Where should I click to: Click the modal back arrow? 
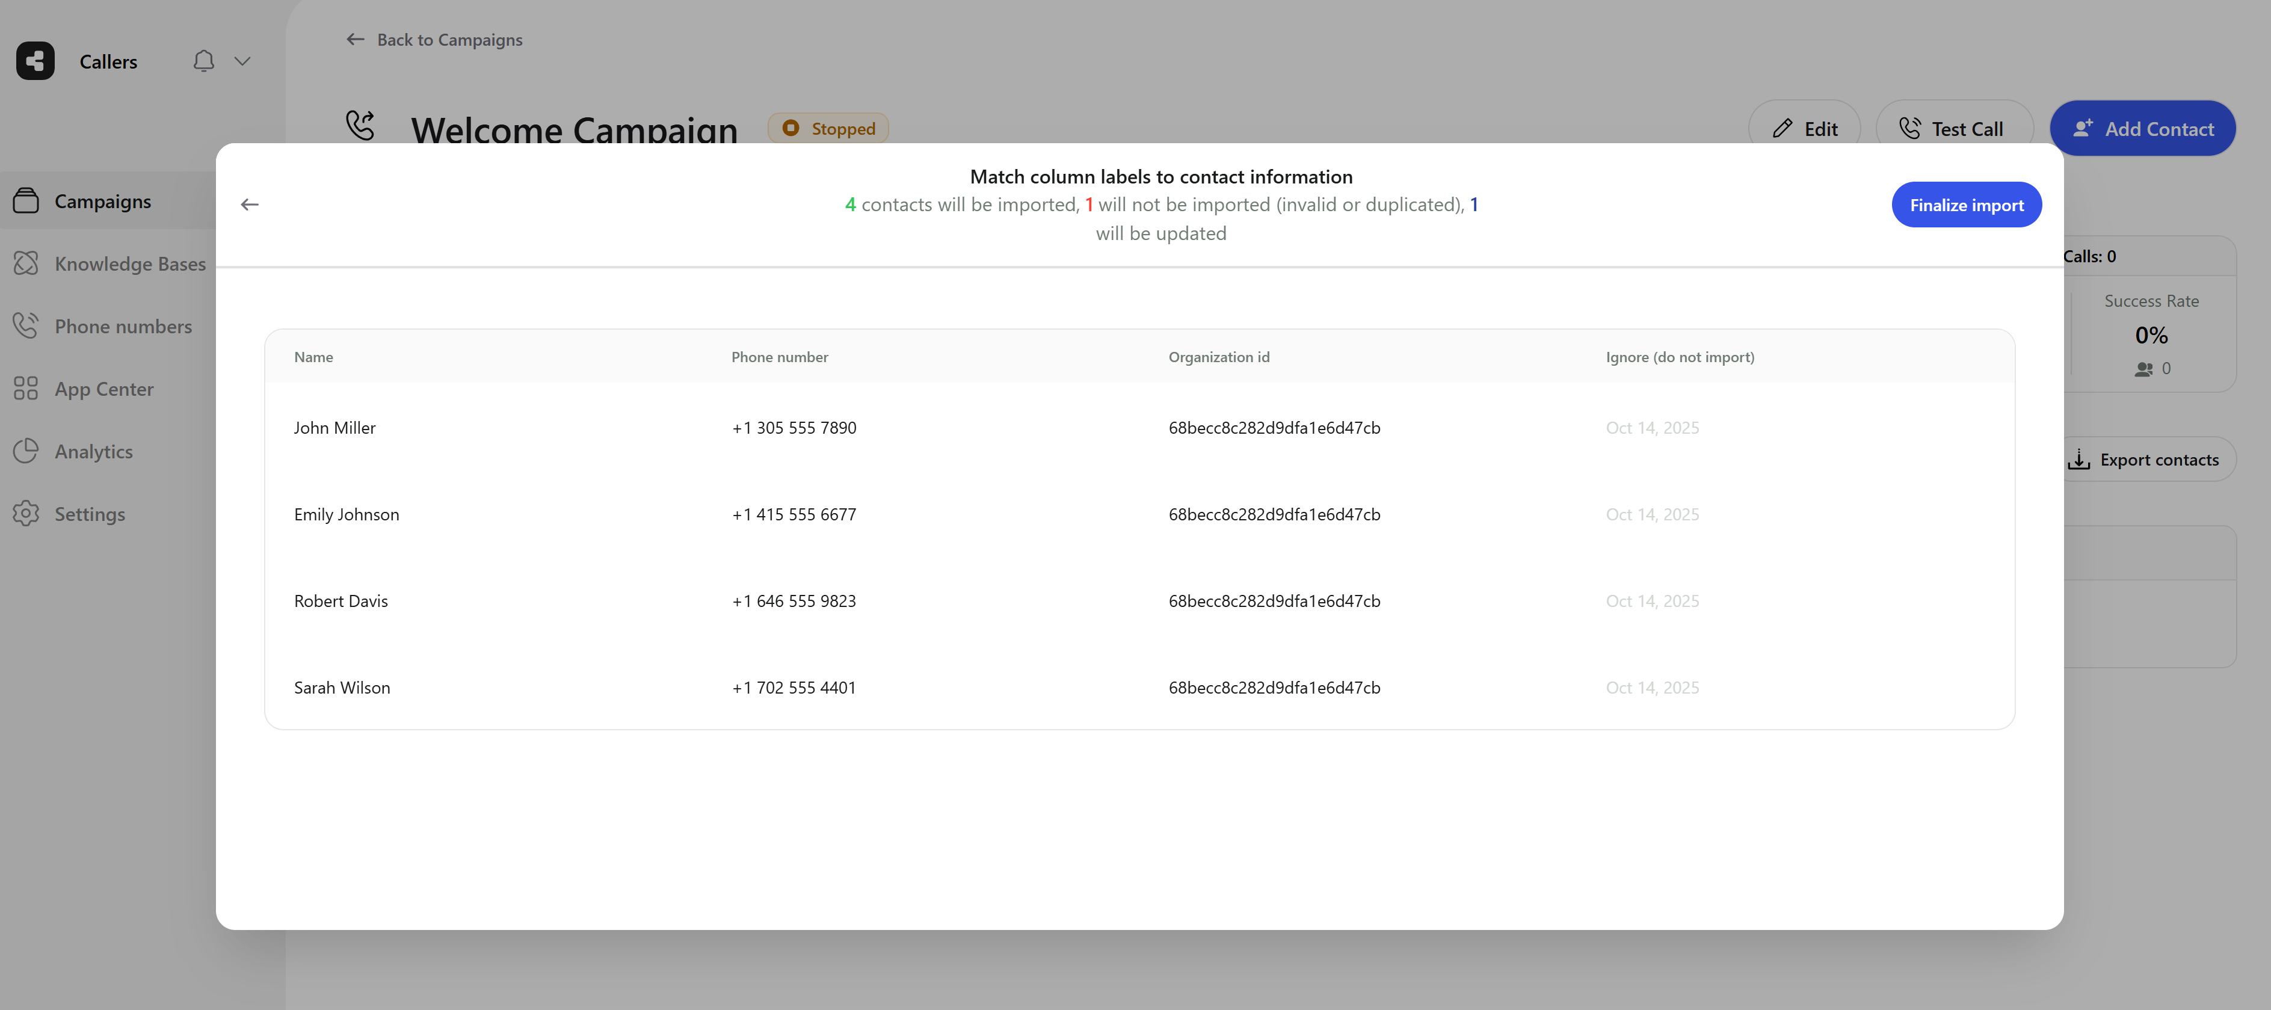[x=250, y=205]
